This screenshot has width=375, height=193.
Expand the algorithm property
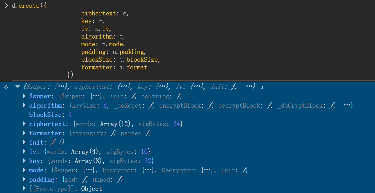(24, 105)
